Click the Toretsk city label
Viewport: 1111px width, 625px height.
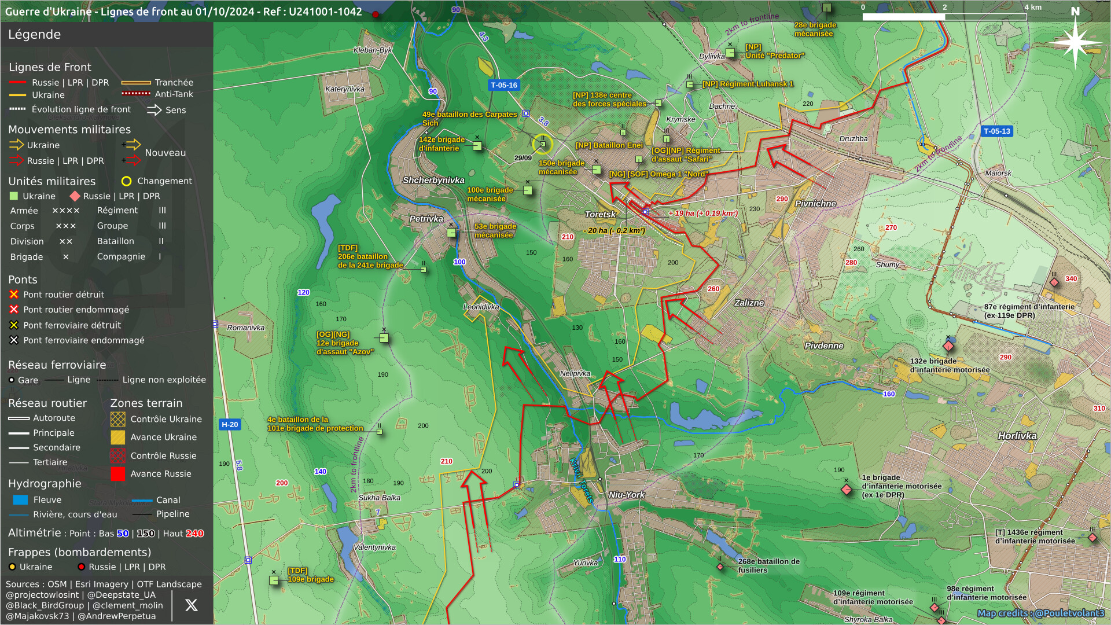600,215
